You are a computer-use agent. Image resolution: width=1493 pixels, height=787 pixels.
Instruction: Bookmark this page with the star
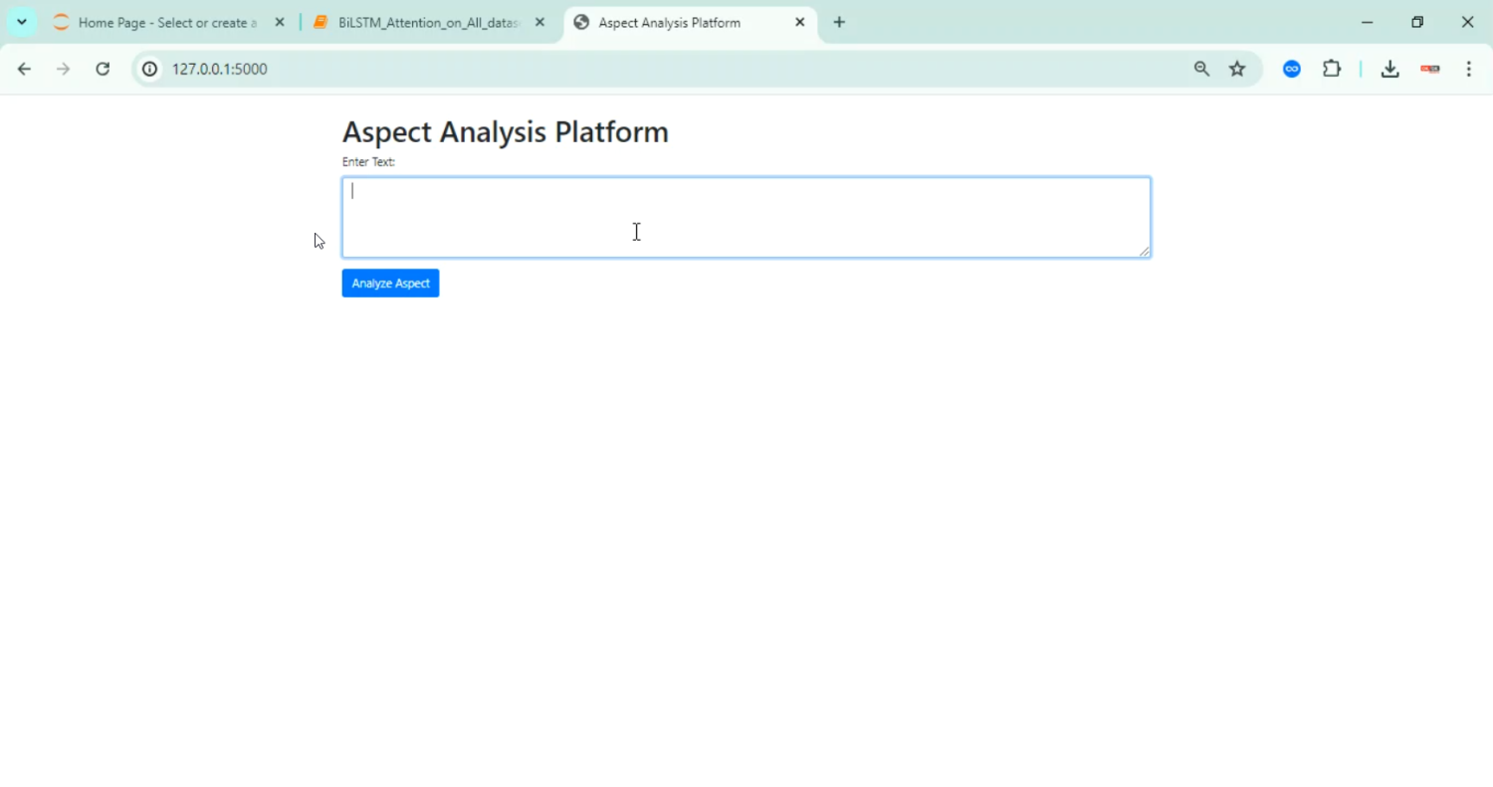[x=1237, y=69]
